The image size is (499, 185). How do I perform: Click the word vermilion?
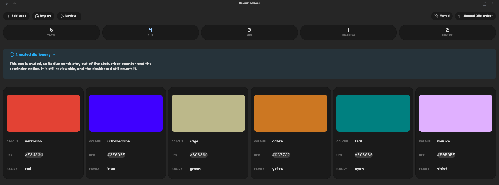(33, 141)
